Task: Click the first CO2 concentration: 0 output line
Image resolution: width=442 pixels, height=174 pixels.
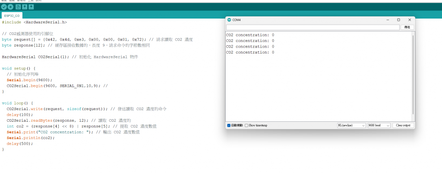Action: (250, 35)
